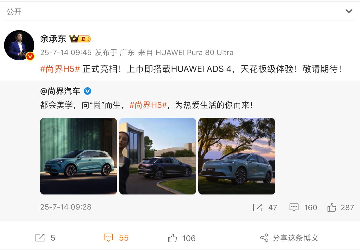Like the main post with 106 likes

182,238
